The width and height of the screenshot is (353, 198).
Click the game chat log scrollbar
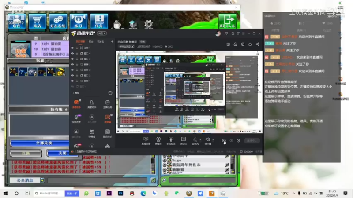[153, 164]
